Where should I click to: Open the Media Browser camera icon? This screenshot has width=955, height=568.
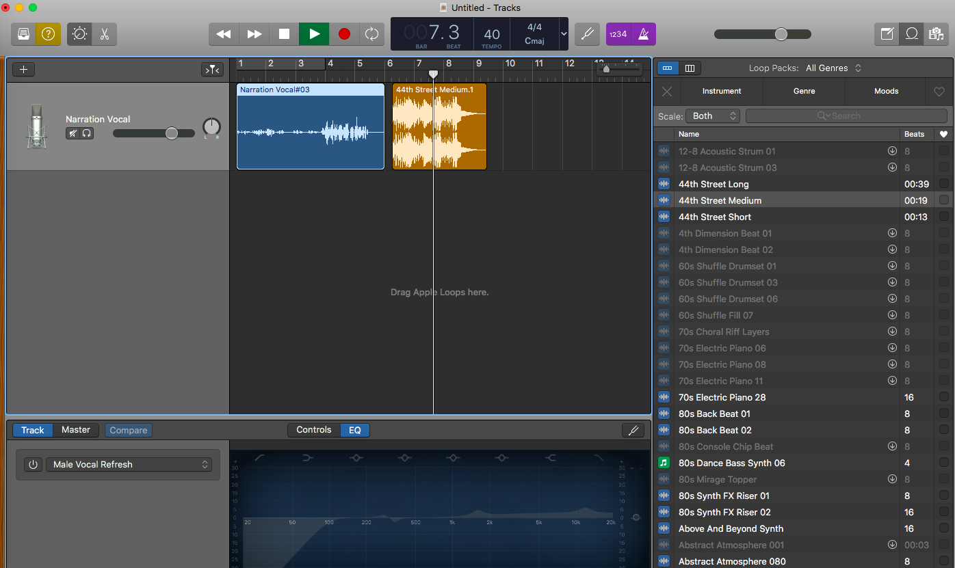(936, 34)
